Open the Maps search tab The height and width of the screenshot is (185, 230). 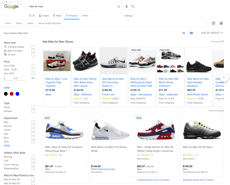coord(57,16)
